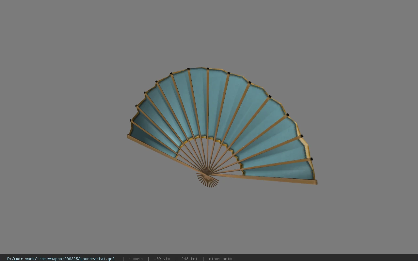Click the "nincs anim" status entry

(x=220, y=259)
